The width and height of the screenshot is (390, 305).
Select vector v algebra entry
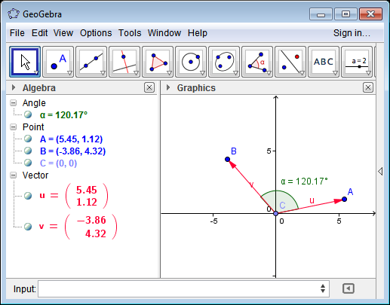[x=78, y=227]
